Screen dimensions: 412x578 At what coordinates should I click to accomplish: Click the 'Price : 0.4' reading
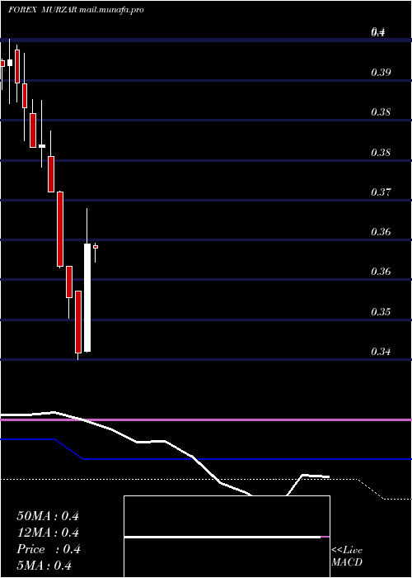[x=49, y=549]
